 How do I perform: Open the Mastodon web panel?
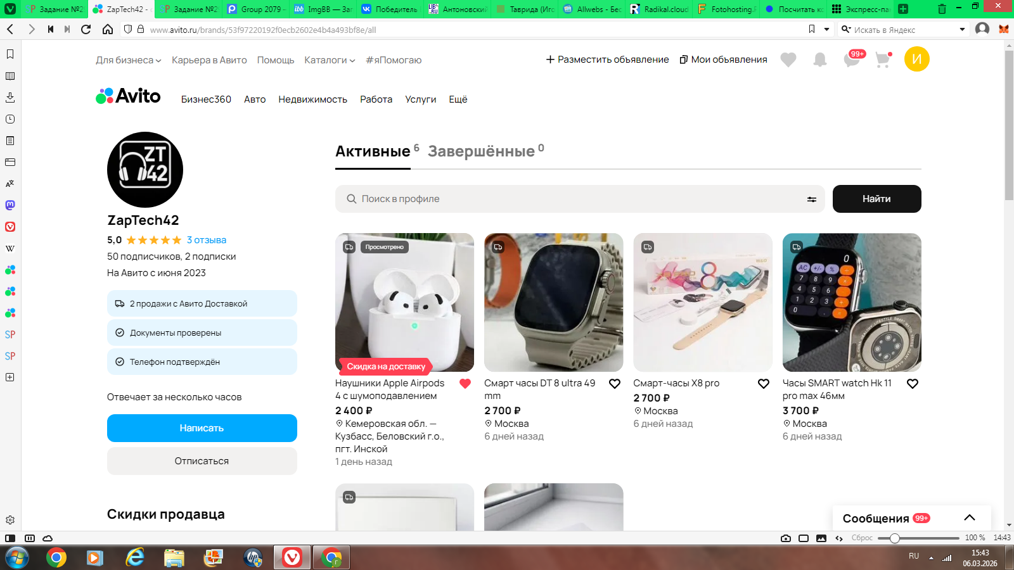pos(10,205)
